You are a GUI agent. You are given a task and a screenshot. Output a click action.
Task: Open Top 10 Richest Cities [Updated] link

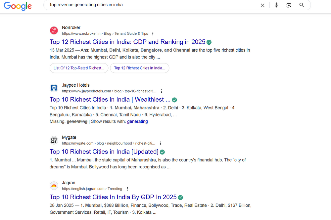[104, 152]
